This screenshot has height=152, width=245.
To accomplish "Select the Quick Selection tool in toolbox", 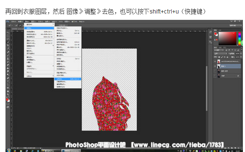I will (x=8, y=42).
